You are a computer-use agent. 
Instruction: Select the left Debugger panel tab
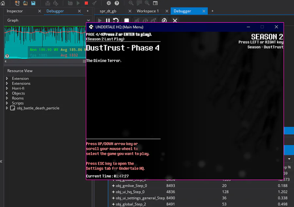[55, 11]
